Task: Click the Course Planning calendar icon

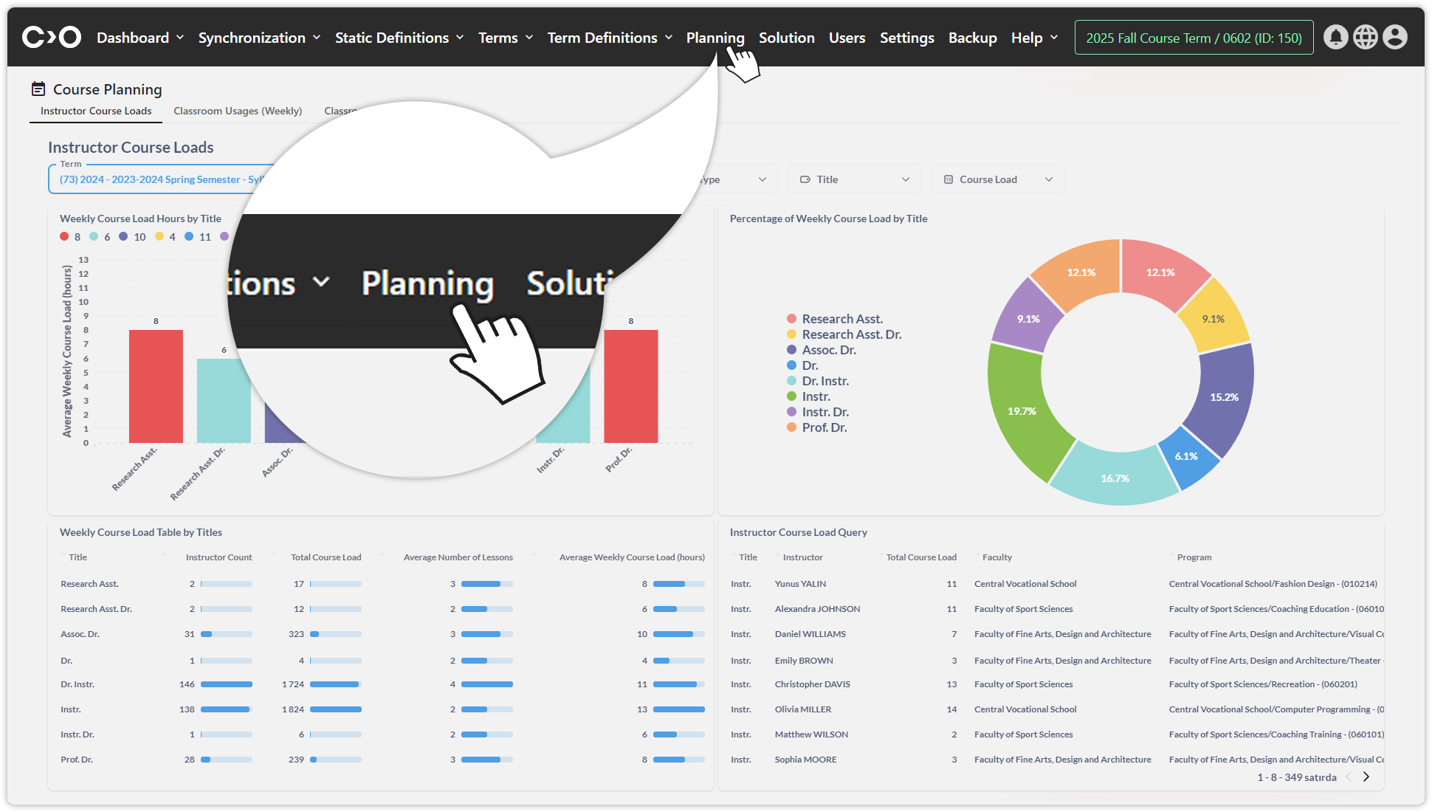Action: [x=38, y=89]
